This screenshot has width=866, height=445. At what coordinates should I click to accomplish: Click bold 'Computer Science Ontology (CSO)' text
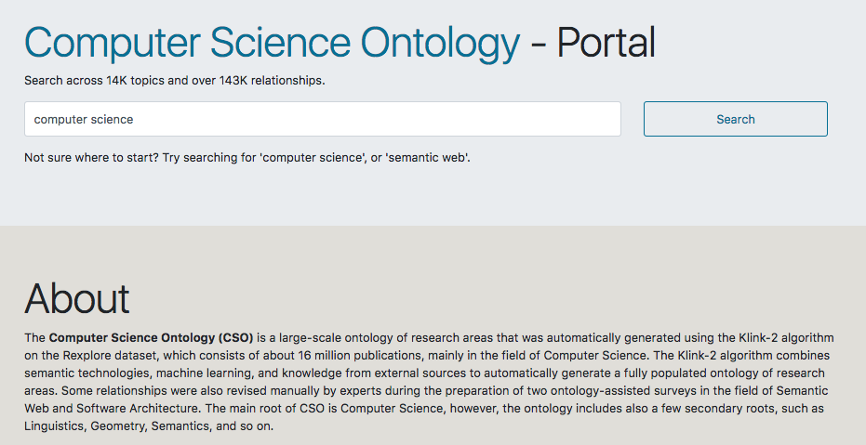pos(151,336)
